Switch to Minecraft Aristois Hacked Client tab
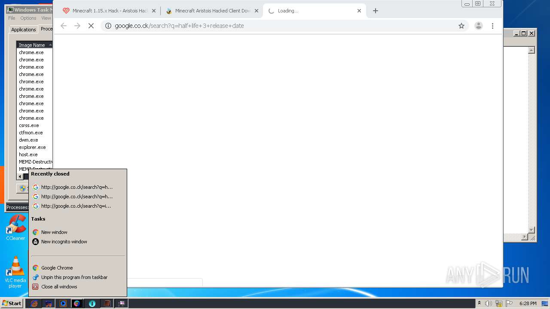Image resolution: width=550 pixels, height=309 pixels. point(212,11)
